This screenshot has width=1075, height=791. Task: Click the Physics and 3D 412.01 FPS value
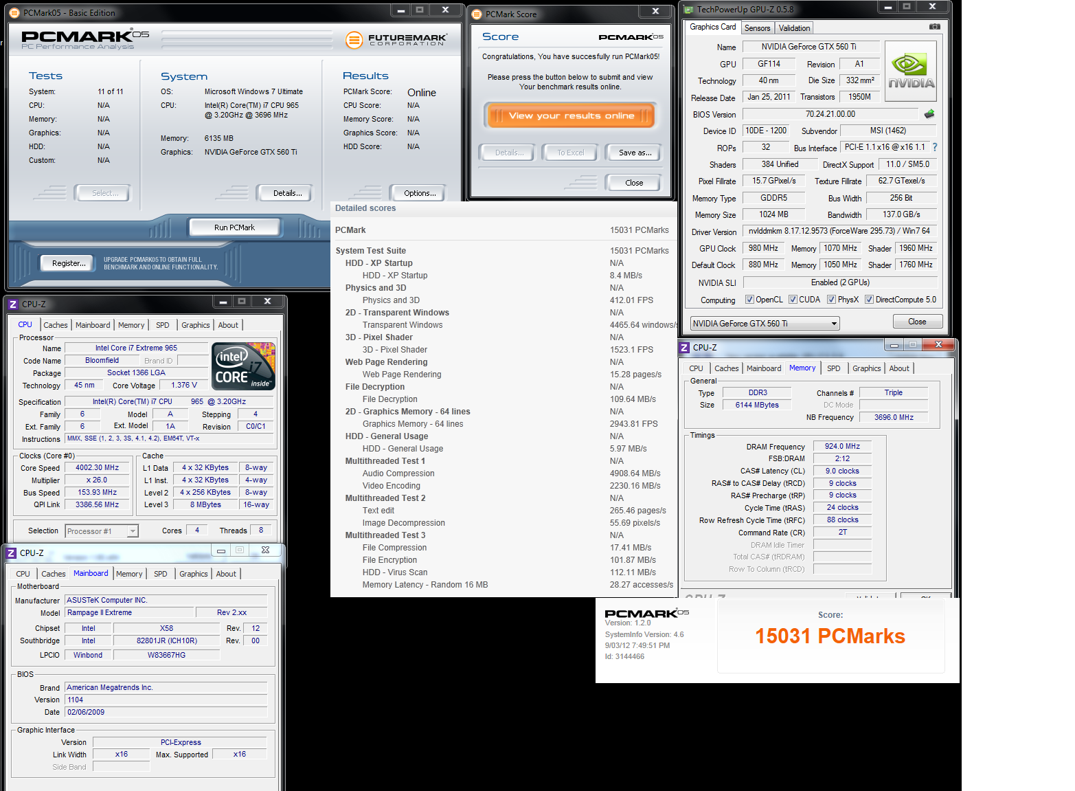coord(631,300)
